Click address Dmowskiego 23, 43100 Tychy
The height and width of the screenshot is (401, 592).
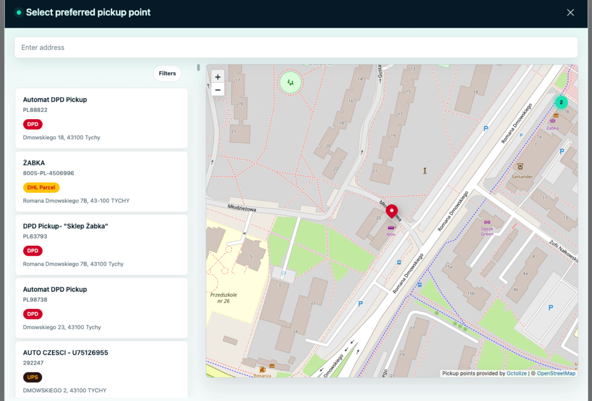(62, 328)
